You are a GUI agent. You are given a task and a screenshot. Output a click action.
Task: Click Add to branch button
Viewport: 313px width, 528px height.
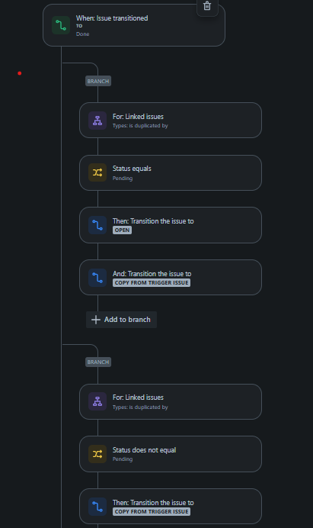pos(121,320)
